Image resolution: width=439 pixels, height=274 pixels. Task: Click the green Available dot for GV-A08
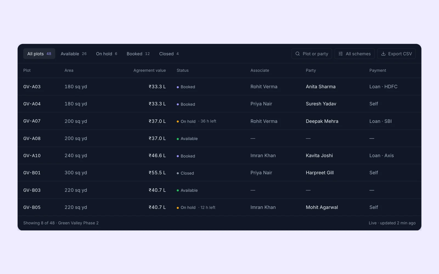tap(178, 139)
